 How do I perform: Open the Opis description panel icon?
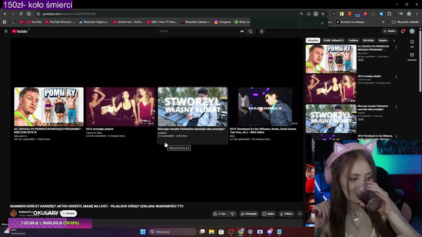(x=412, y=43)
